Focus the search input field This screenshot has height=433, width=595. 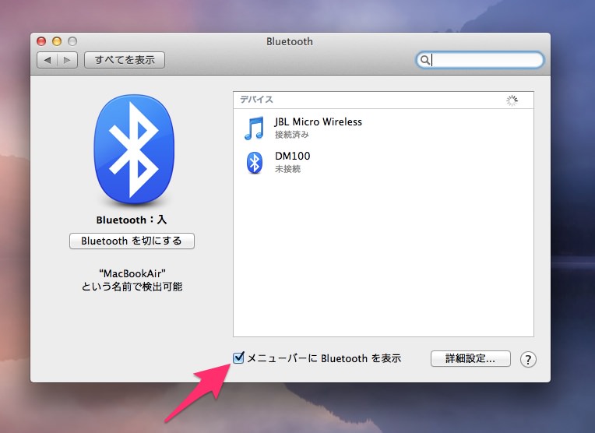coord(480,60)
